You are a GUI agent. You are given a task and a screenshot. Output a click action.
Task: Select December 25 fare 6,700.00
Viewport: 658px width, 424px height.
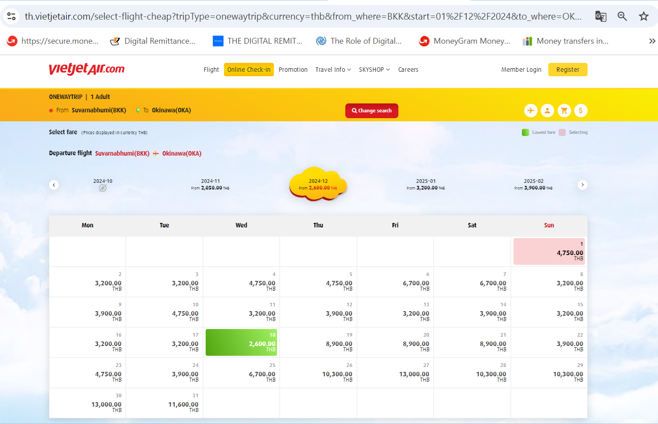241,373
